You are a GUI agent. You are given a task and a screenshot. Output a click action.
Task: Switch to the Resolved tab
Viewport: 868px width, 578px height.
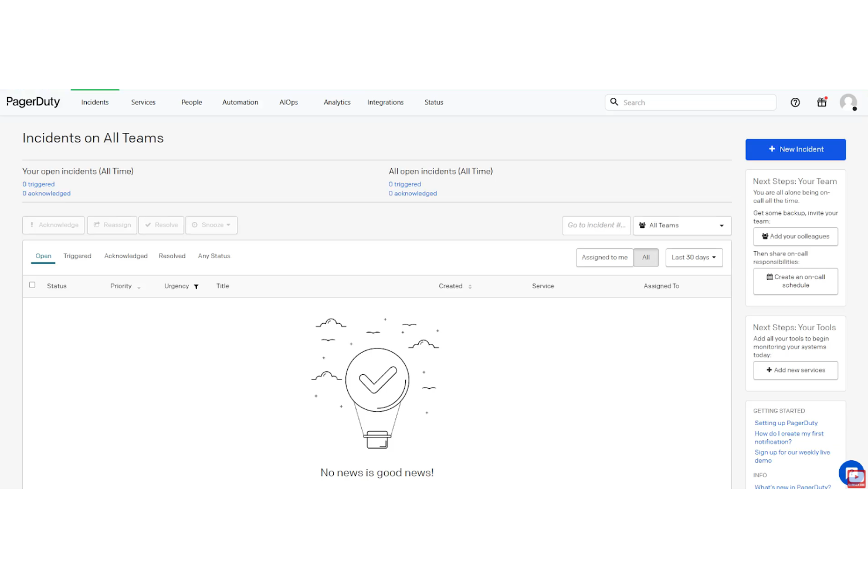click(x=172, y=256)
